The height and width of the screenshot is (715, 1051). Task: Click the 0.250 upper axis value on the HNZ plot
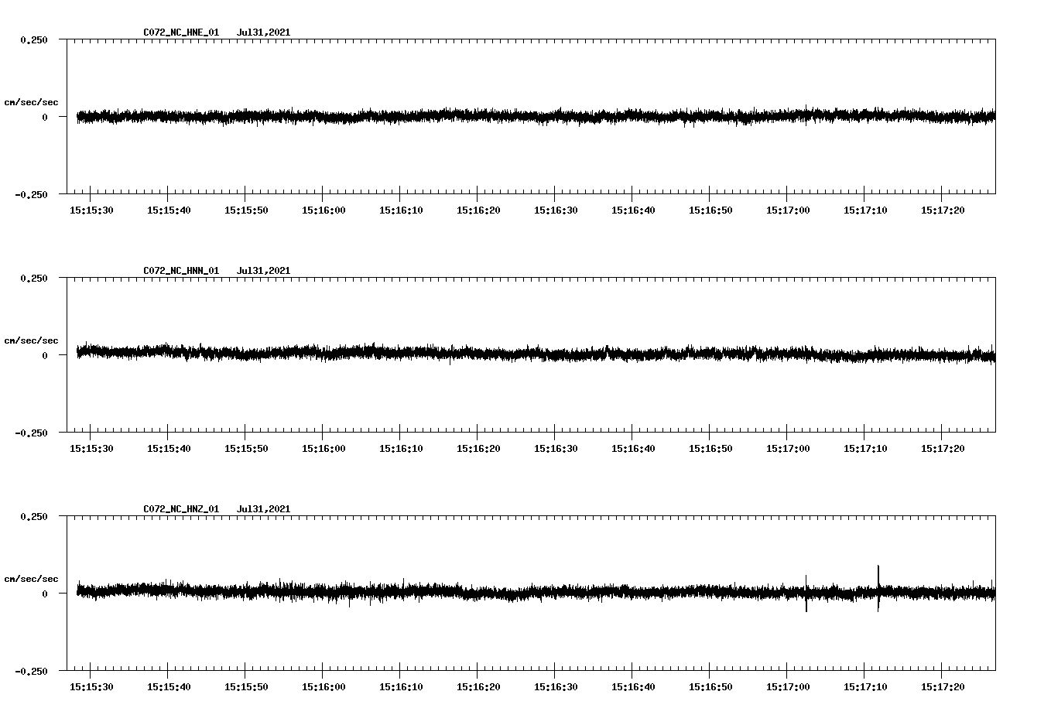34,517
